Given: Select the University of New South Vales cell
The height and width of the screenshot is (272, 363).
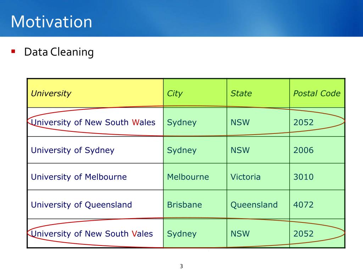Looking at the screenshot, I should 95,233.
